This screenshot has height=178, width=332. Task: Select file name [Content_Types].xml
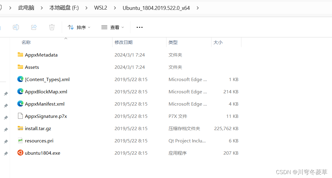pyautogui.click(x=47, y=80)
